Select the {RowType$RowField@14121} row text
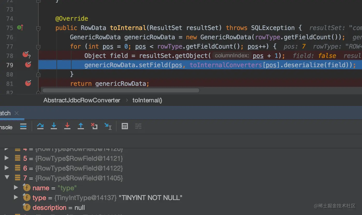The image size is (362, 215). [x=79, y=158]
